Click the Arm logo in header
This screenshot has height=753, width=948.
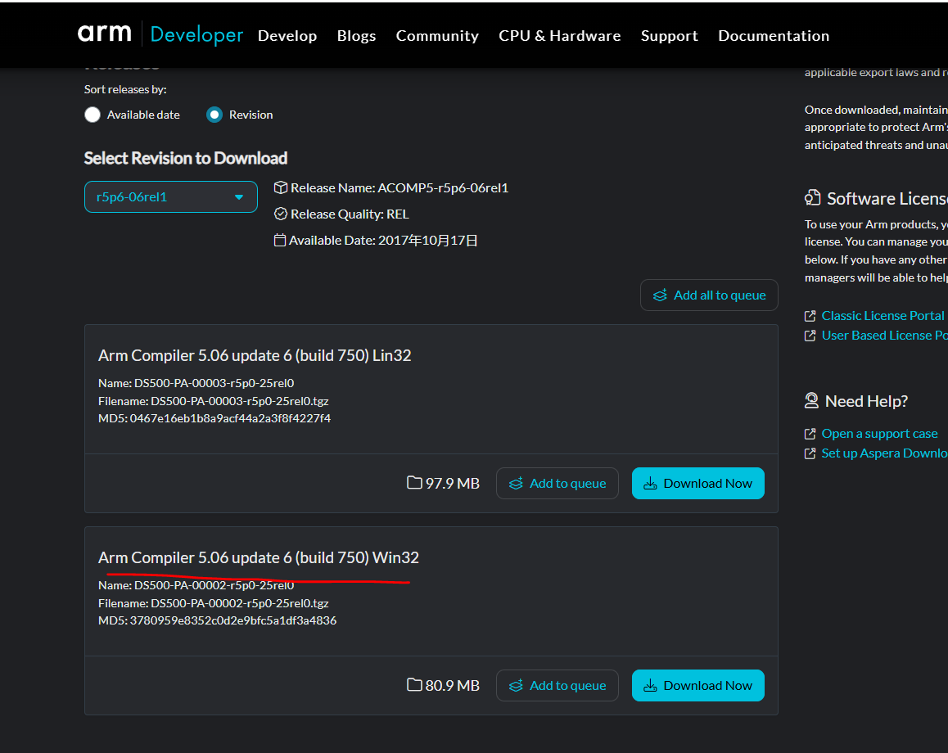click(104, 34)
